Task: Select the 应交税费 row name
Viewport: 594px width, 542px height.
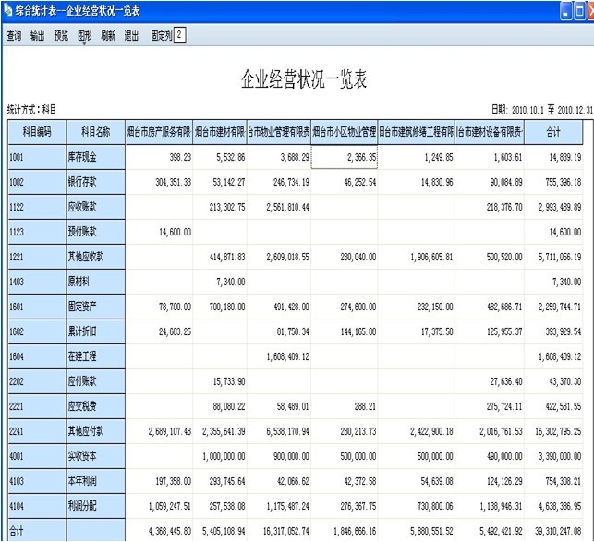Action: [95, 406]
